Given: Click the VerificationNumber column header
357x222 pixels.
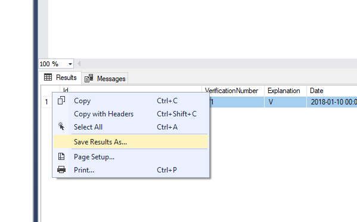Looking at the screenshot, I should (x=233, y=91).
